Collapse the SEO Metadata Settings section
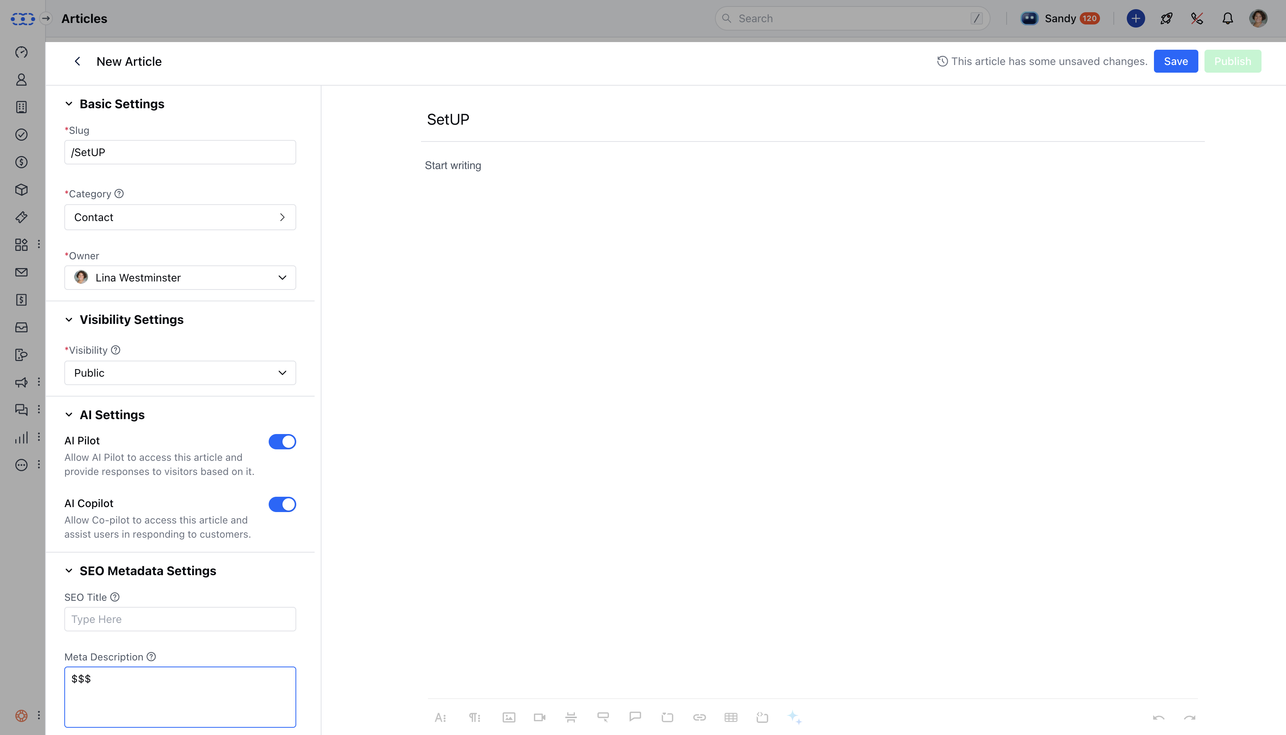Viewport: 1286px width, 735px height. pos(69,571)
